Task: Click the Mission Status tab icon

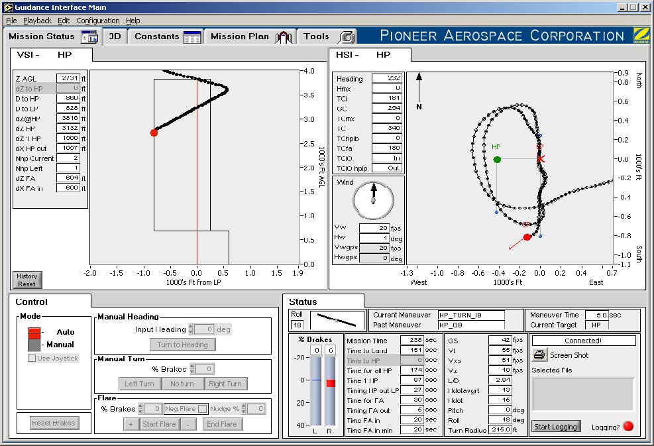Action: tap(89, 36)
